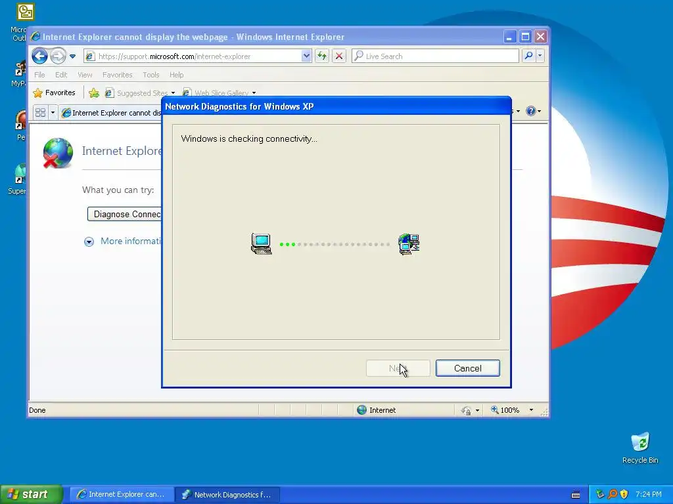Click the globe with red X error icon
This screenshot has height=504, width=673.
(58, 153)
